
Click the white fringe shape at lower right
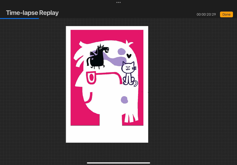pos(131,117)
